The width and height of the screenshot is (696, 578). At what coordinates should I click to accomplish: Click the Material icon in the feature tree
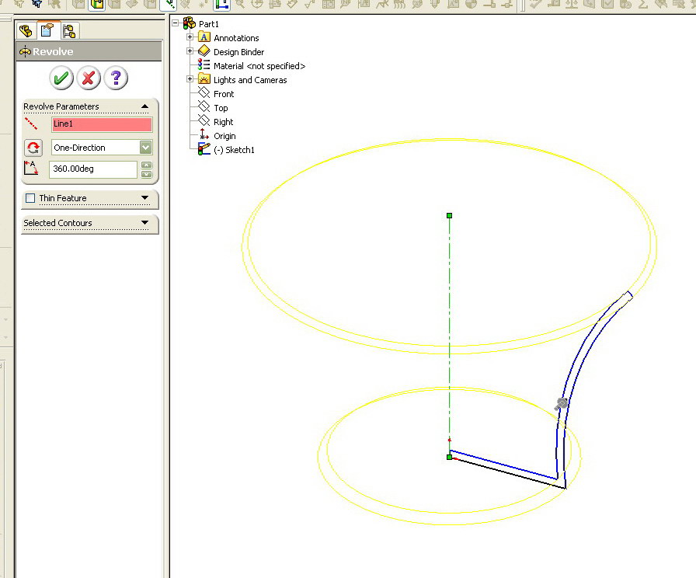204,66
